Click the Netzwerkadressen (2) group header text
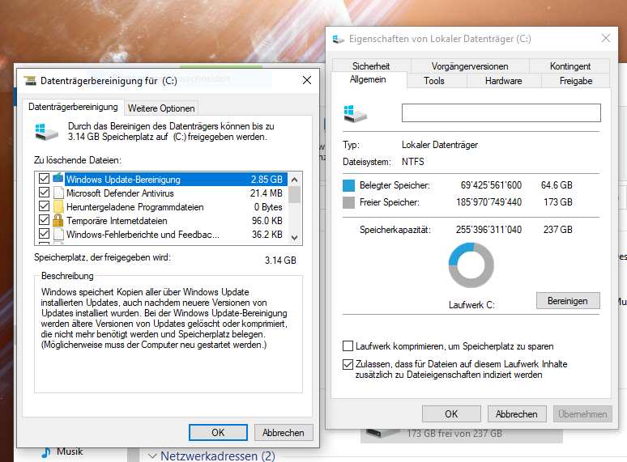Viewport: 627px width, 462px height. click(218, 456)
